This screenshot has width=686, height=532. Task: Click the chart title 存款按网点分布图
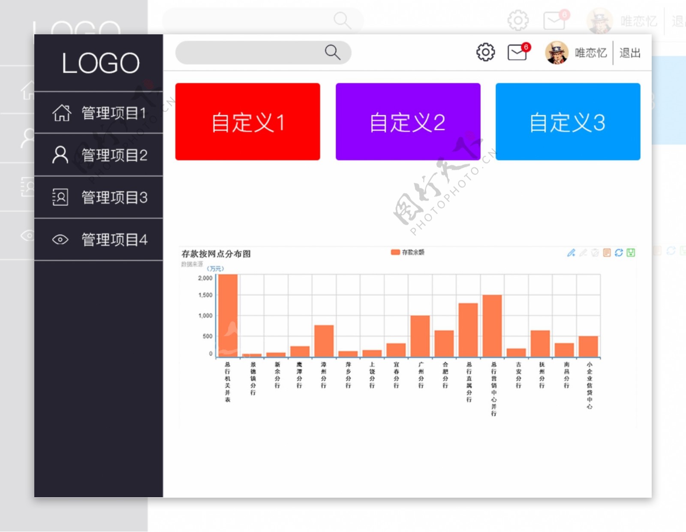tap(216, 254)
